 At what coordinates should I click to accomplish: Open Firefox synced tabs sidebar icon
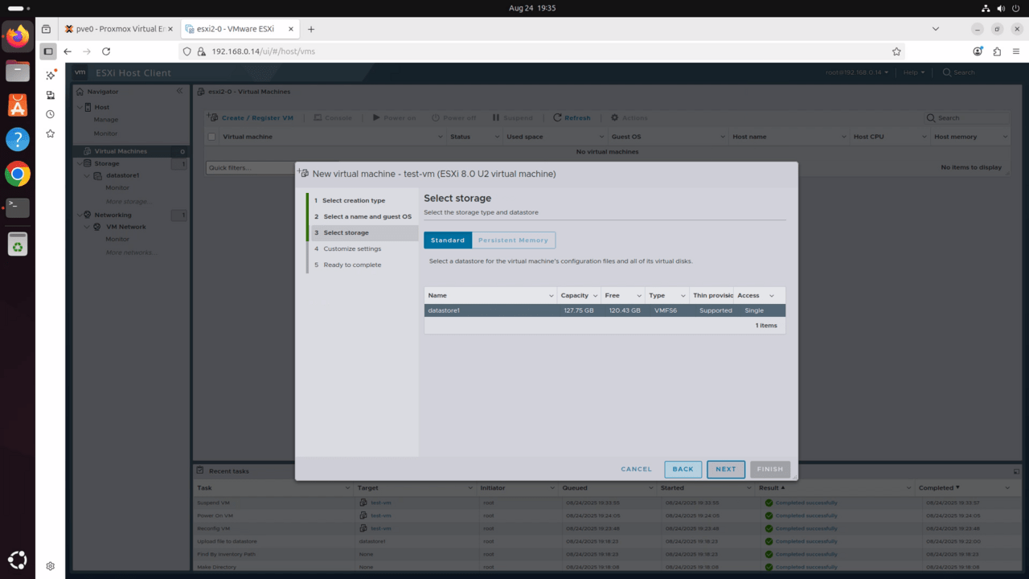50,95
